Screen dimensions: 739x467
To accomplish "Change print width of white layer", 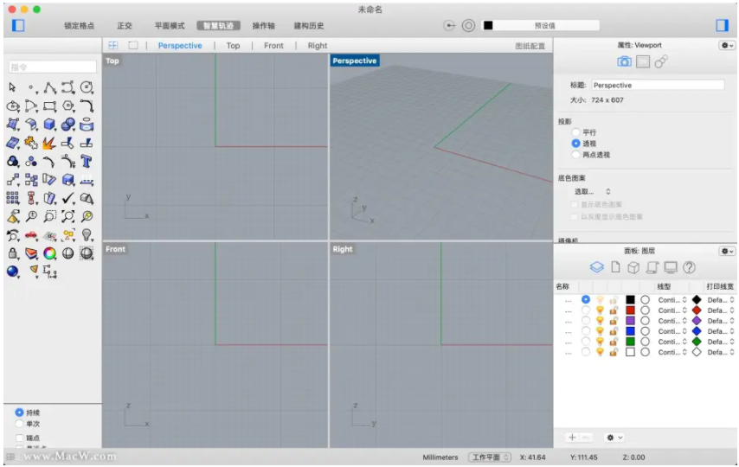I will click(x=721, y=352).
